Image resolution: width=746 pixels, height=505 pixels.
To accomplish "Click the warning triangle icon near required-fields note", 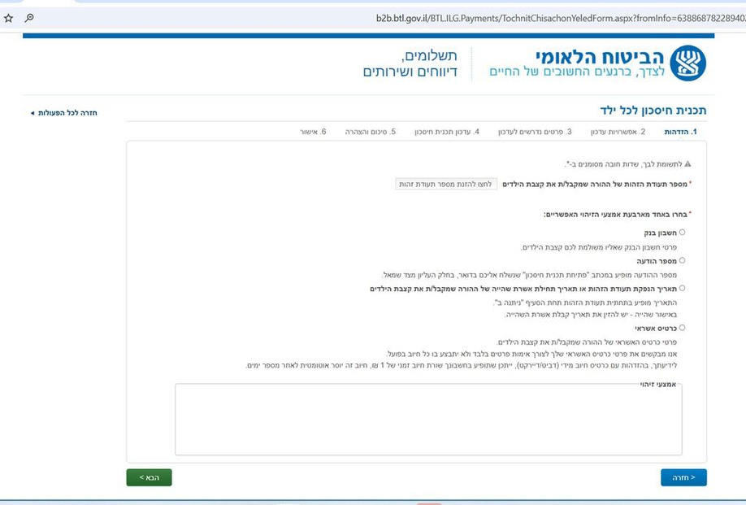I will (687, 163).
